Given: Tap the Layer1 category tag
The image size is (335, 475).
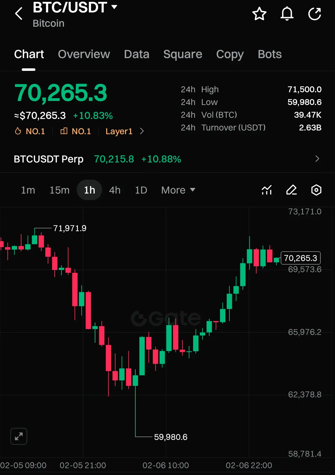Looking at the screenshot, I should [x=119, y=131].
